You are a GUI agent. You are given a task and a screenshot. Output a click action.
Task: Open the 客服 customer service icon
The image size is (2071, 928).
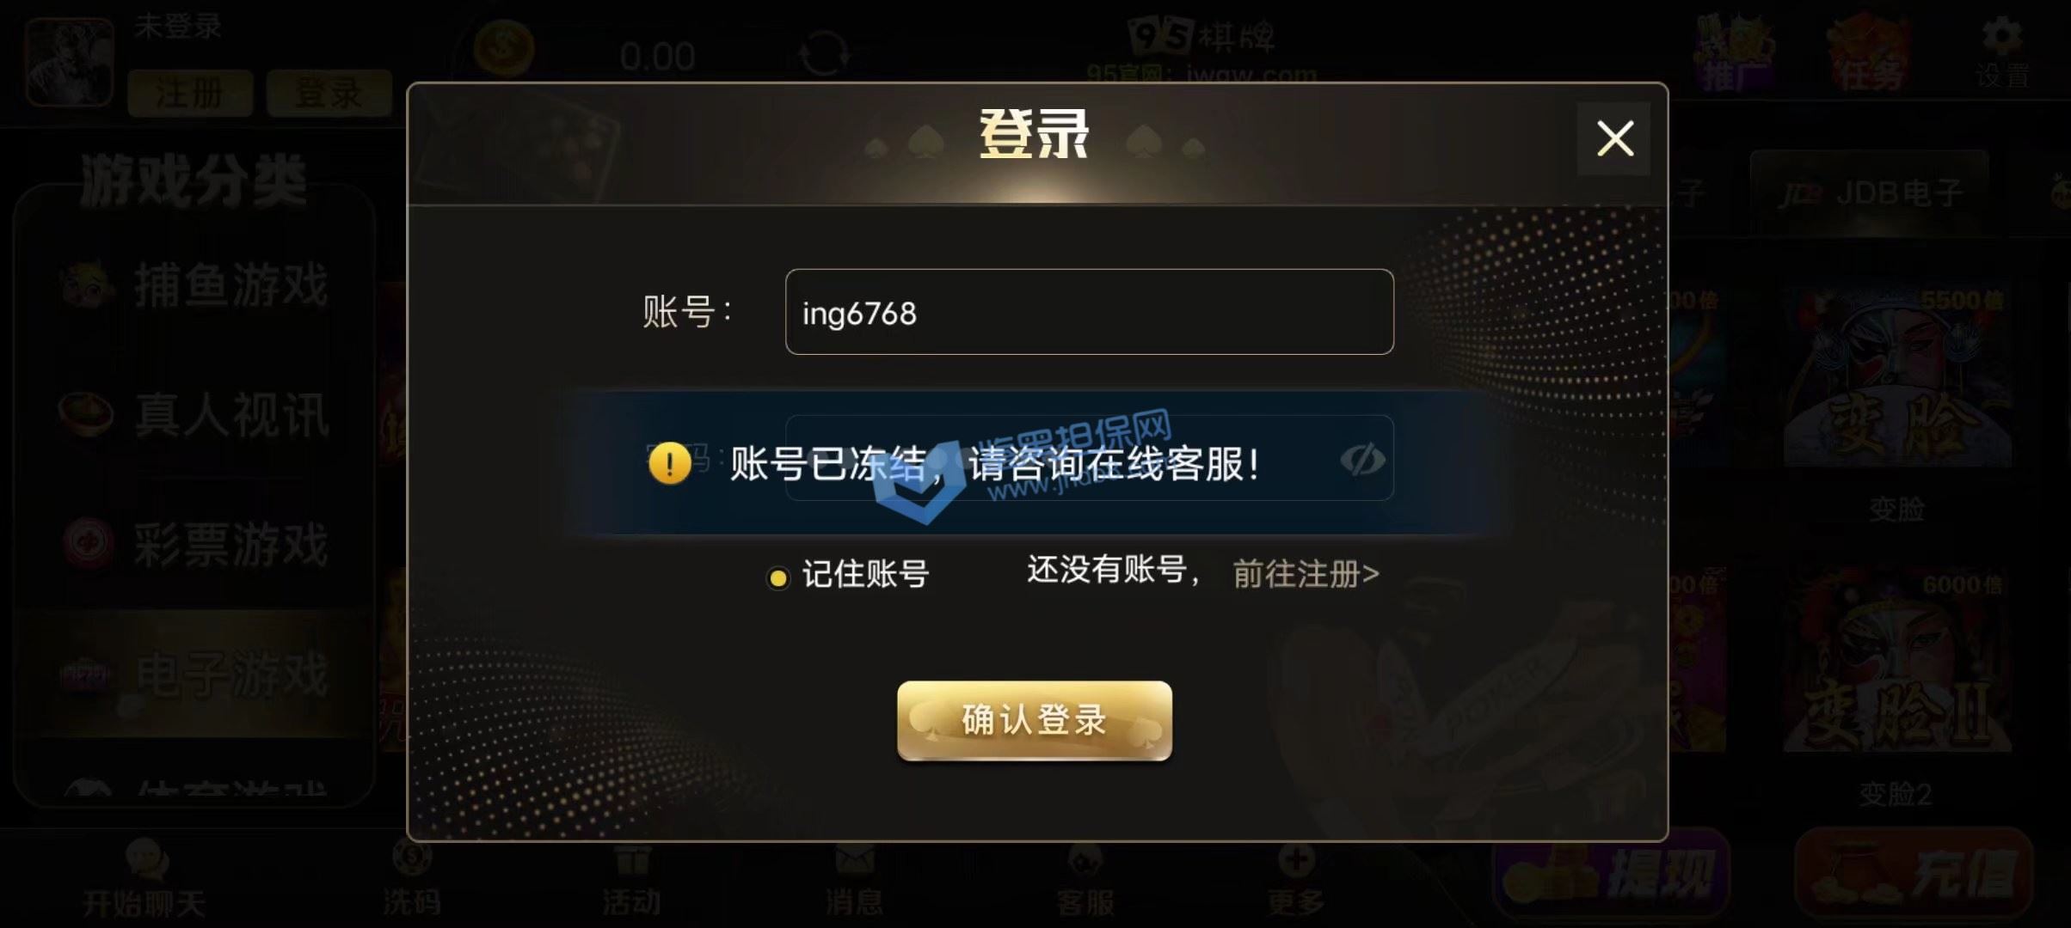(1085, 880)
